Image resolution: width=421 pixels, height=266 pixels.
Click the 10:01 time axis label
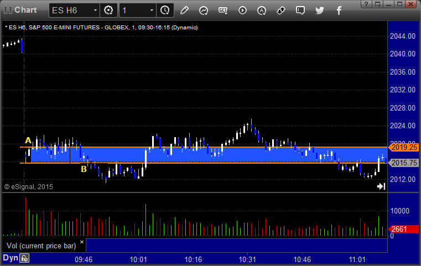coord(138,259)
